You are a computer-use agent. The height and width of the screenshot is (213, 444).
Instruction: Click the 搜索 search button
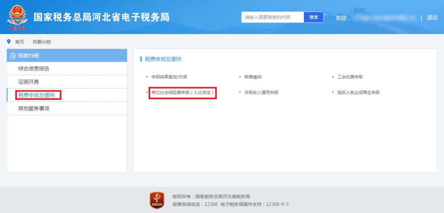point(314,17)
